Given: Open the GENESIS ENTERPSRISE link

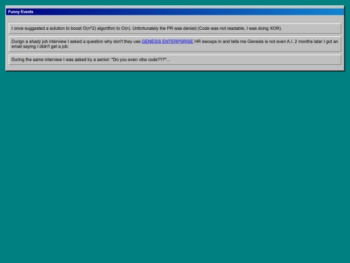Looking at the screenshot, I should (167, 42).
